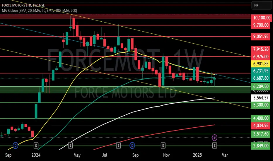
Task: Click the 6,975.00 price label
Action: (x=260, y=56)
